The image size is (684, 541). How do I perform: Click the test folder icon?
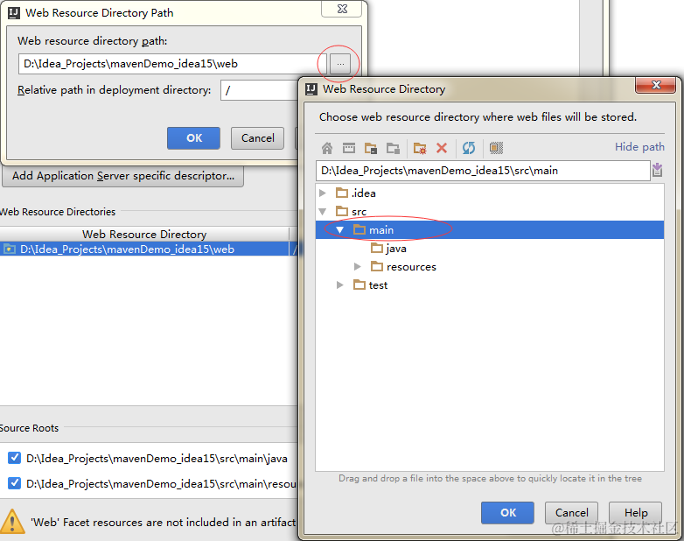pos(359,285)
